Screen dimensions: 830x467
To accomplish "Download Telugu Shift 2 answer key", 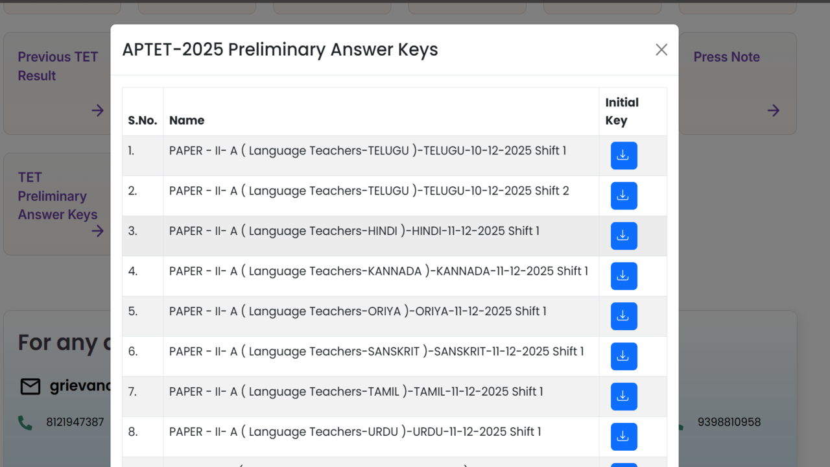I will coord(624,196).
